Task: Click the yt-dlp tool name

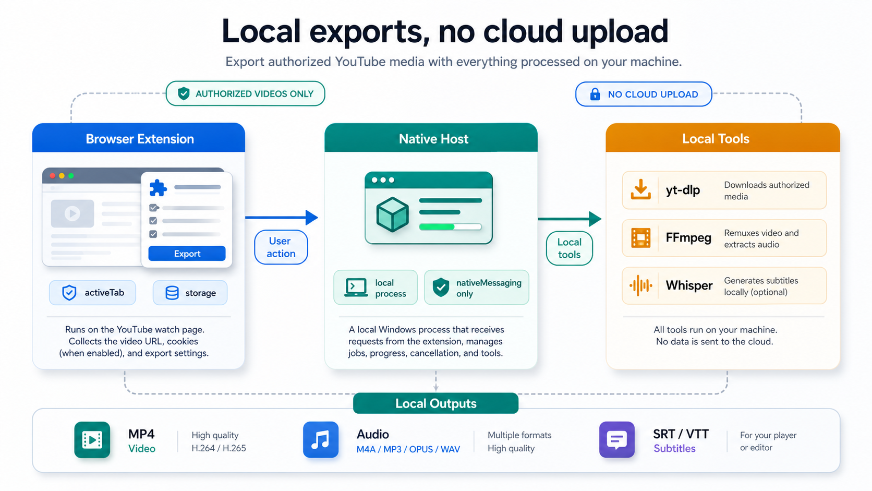Action: tap(683, 190)
